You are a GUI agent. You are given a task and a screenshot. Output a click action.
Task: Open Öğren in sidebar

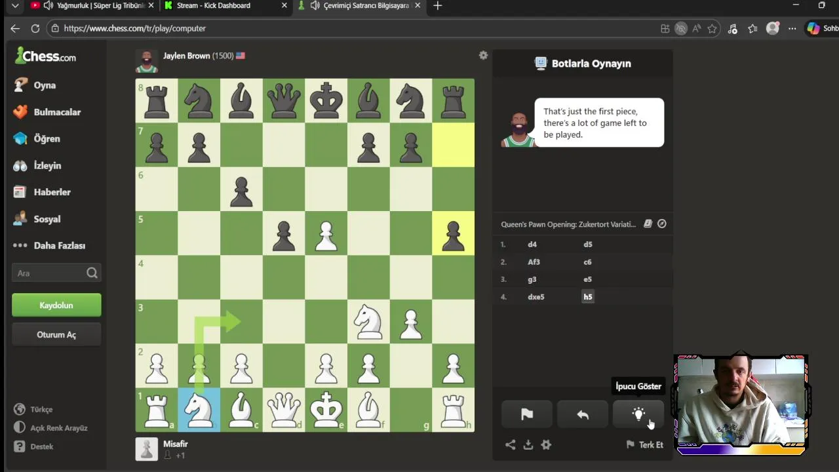point(36,139)
